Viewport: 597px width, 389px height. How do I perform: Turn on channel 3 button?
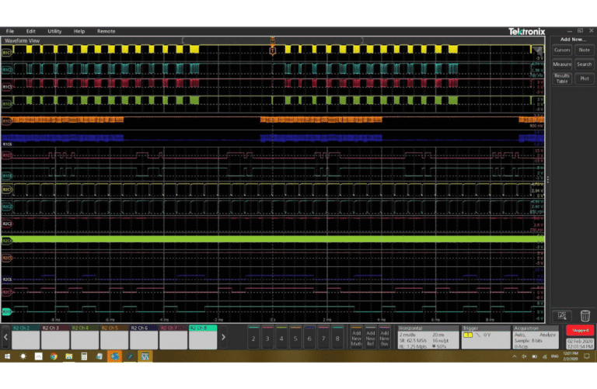click(x=267, y=337)
